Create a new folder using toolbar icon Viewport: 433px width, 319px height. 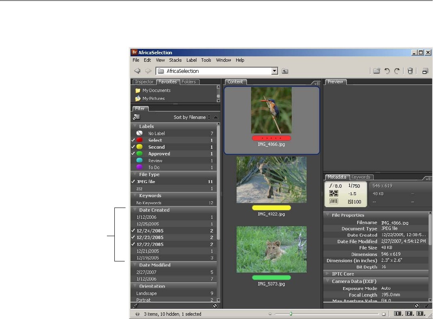click(376, 71)
